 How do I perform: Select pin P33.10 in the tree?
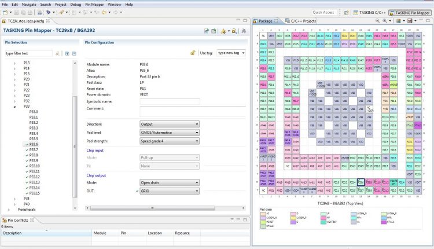34,166
